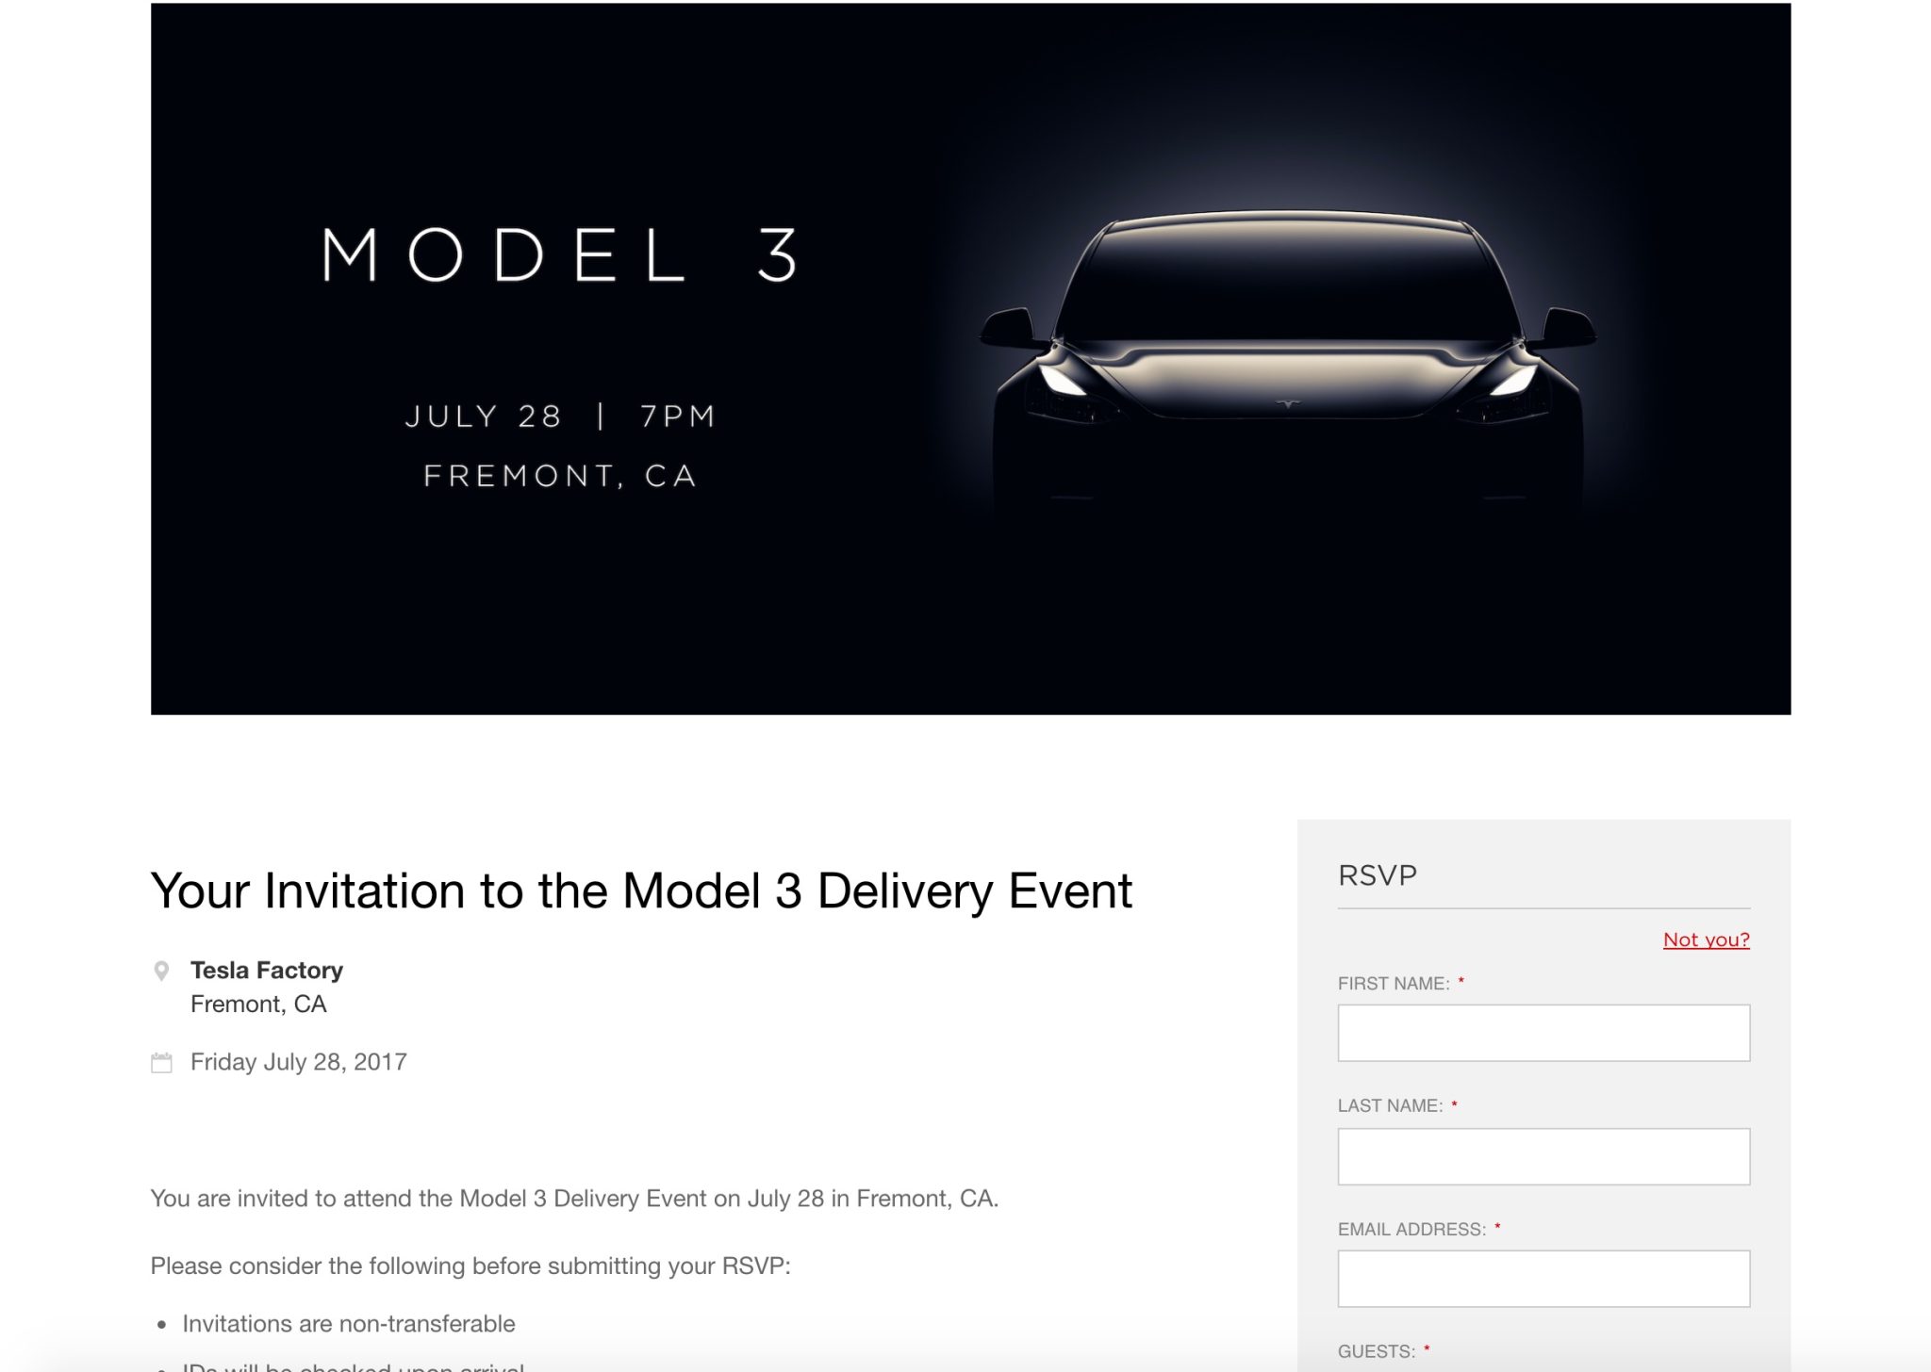This screenshot has width=1931, height=1372.
Task: Click the MODEL 3 banner title
Action: click(560, 255)
